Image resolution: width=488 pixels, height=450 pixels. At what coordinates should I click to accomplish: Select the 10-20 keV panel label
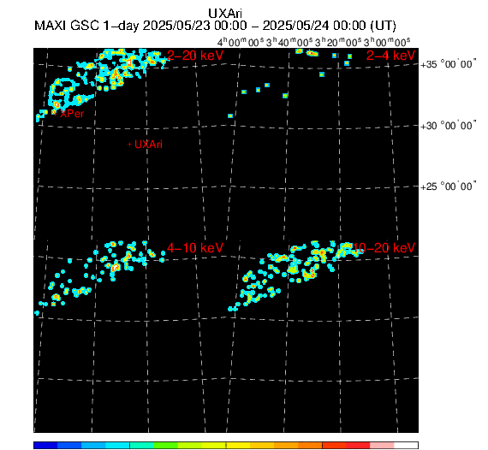[384, 248]
